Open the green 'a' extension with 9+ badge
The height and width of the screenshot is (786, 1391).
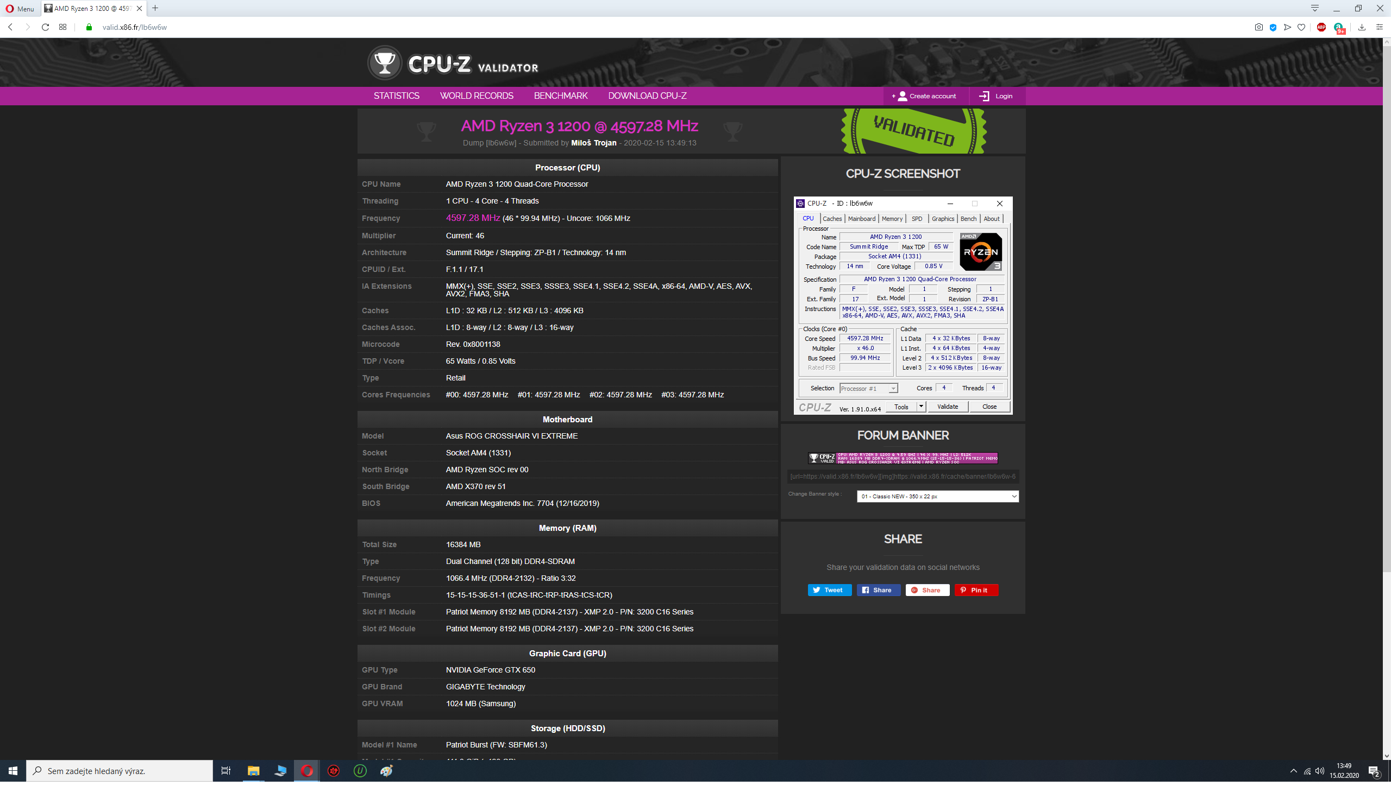point(1339,28)
